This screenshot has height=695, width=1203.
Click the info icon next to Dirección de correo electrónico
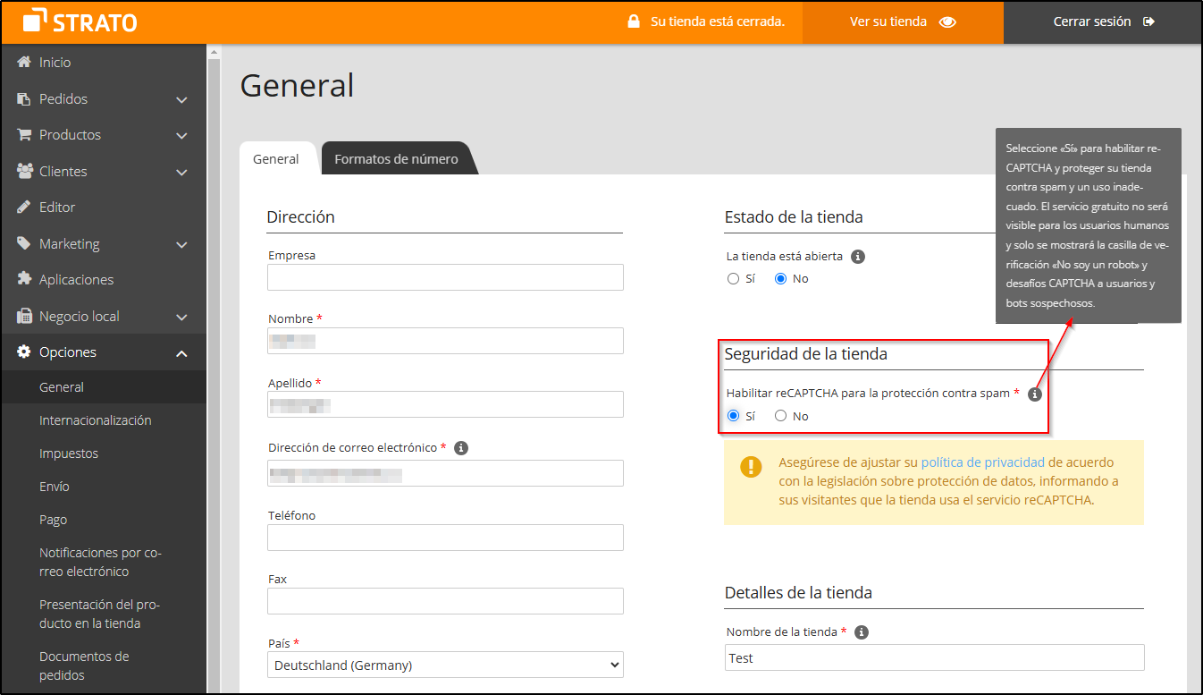(x=460, y=447)
